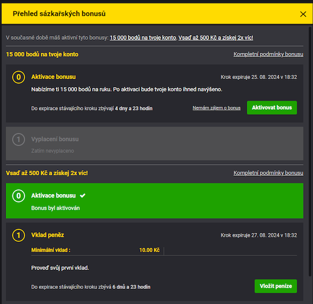Open the 15 000 bodů na tvoje konto link
Image resolution: width=313 pixels, height=304 pixels.
(x=142, y=38)
